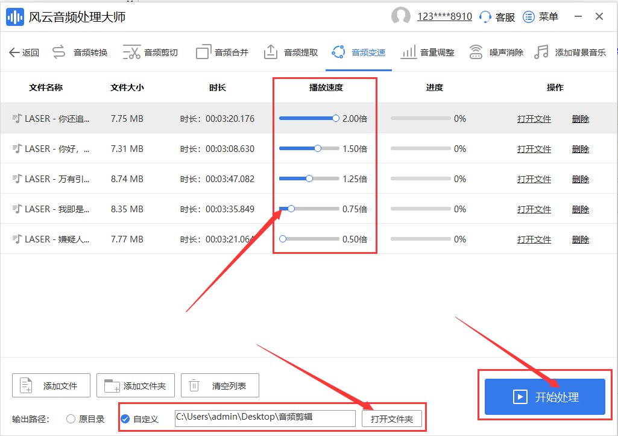618x436 pixels.
Task: Open file for LASER - 我即是 row
Action: coord(534,209)
